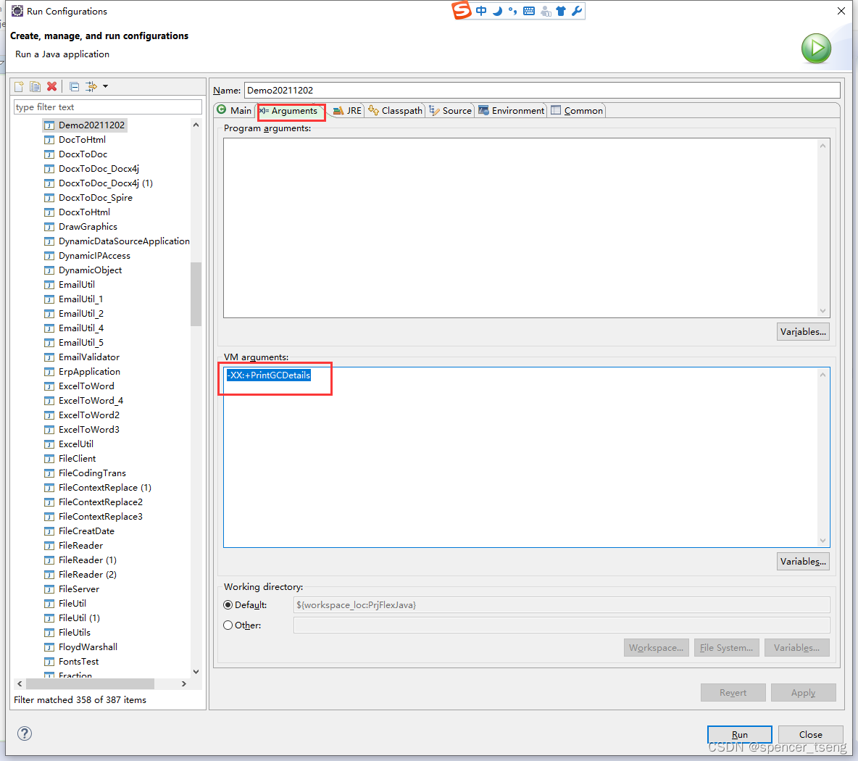
Task: Select the Default working directory radio button
Action: [x=228, y=604]
